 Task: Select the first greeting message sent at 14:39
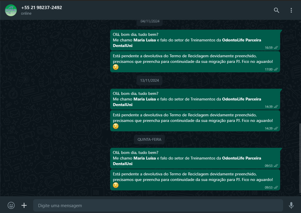(195, 99)
